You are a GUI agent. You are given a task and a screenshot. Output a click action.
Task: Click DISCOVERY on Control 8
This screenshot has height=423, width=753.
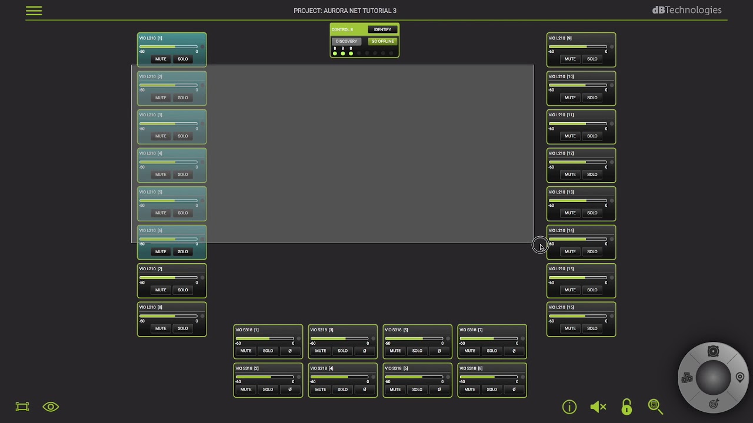tap(346, 41)
